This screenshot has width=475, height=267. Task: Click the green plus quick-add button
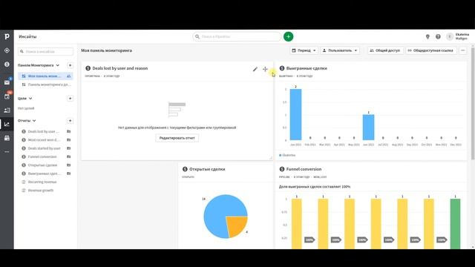point(289,36)
